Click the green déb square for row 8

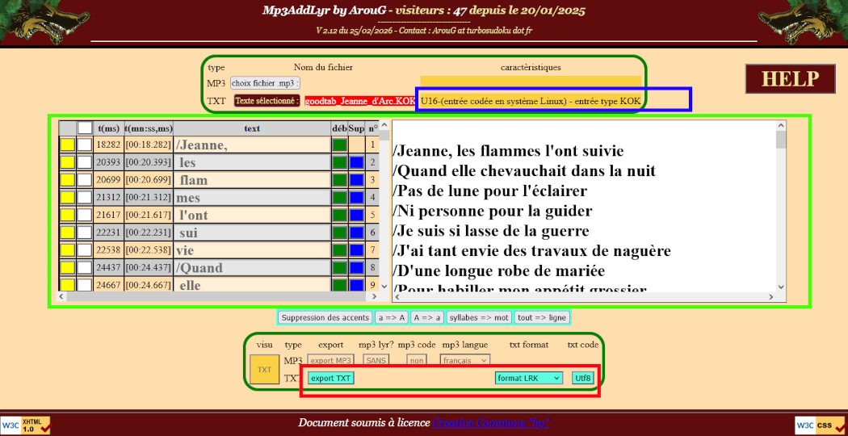pos(339,268)
